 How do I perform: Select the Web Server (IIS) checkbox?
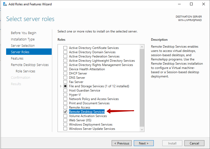pos(65,120)
